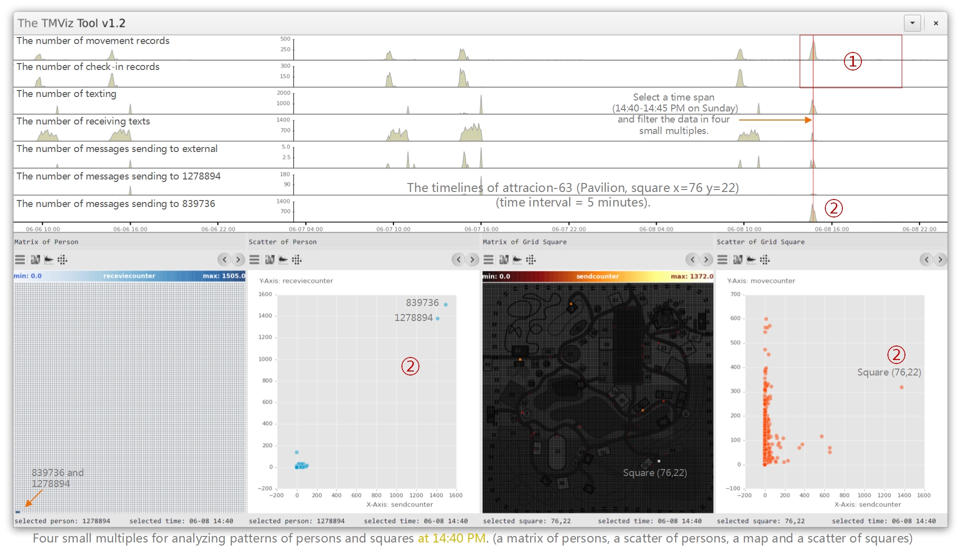
Task: Go to next time in Scatter of Person
Action: 472,259
